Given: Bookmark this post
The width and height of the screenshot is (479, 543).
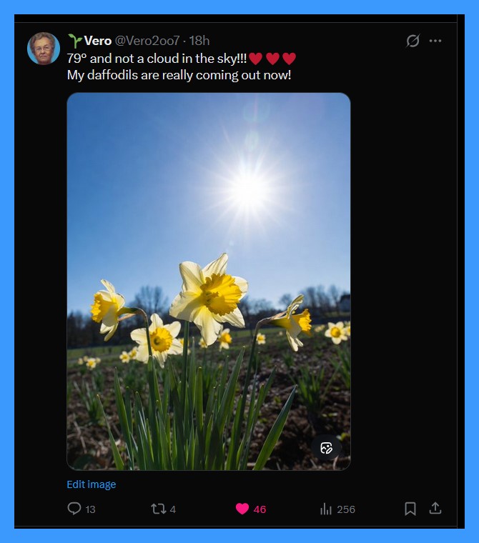Looking at the screenshot, I should [x=410, y=509].
